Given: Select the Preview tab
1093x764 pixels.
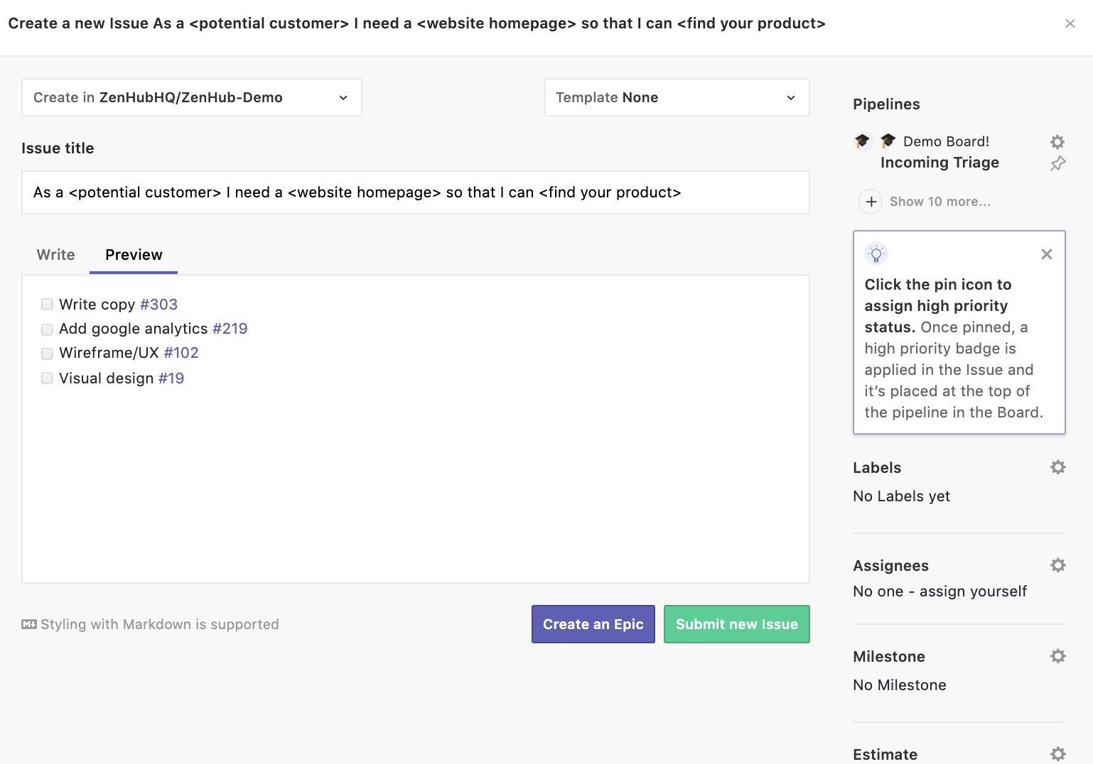Looking at the screenshot, I should [x=134, y=255].
